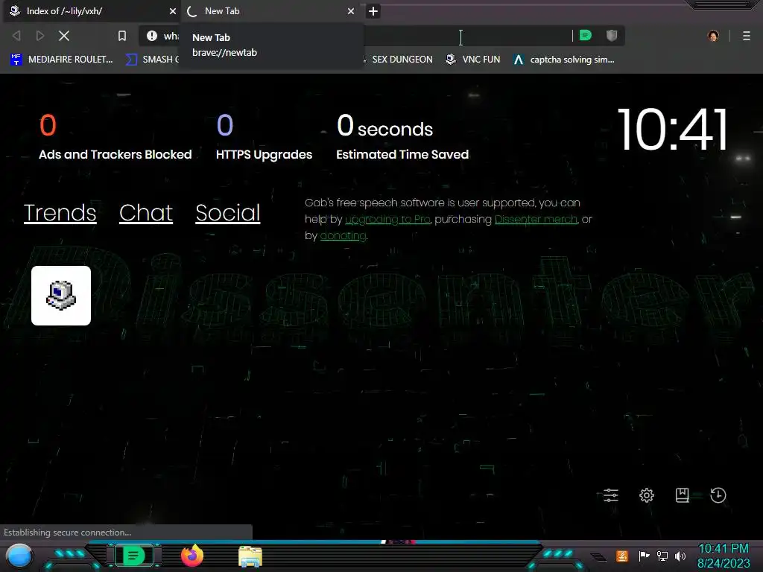The height and width of the screenshot is (572, 763).
Task: Open the Trends link
Action: [60, 212]
